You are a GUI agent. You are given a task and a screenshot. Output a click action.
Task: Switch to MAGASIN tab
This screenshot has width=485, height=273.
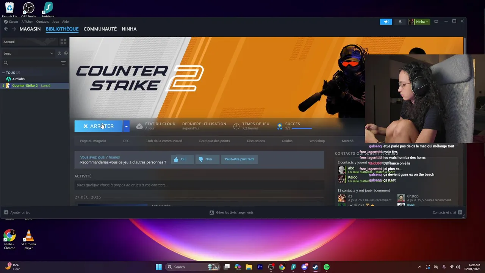(x=30, y=29)
